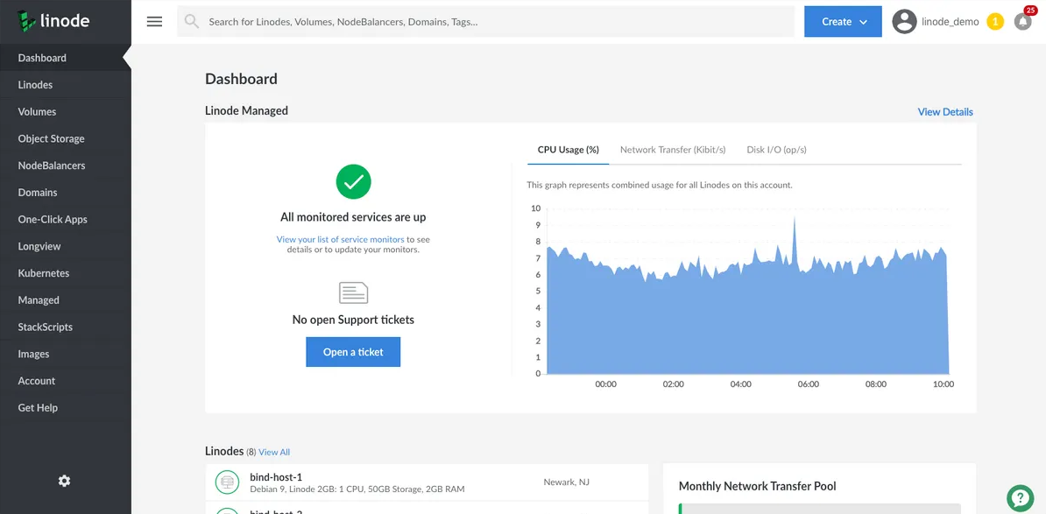Click the Monthly Network Transfer Pool progress bar
This screenshot has height=514, width=1046.
tap(819, 509)
